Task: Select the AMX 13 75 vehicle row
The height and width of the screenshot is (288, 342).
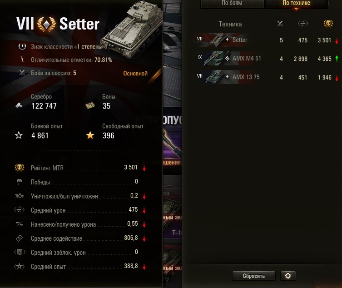Action: coord(267,77)
